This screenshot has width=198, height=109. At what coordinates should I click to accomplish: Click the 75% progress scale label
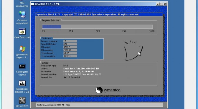click(124, 31)
